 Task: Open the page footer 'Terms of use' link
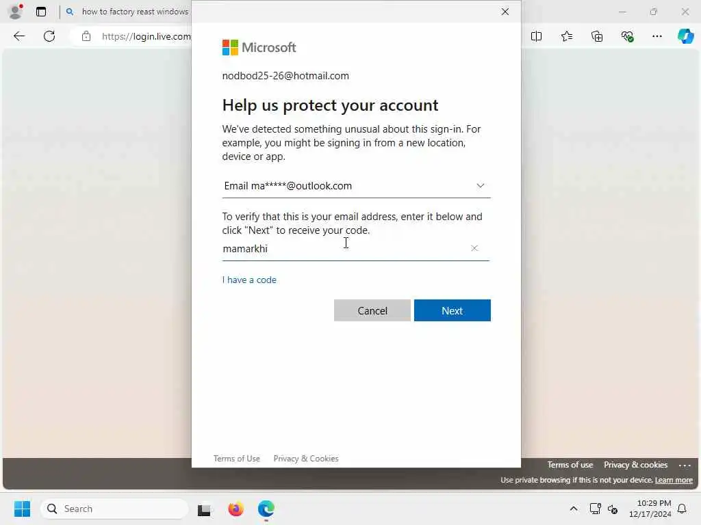point(570,465)
